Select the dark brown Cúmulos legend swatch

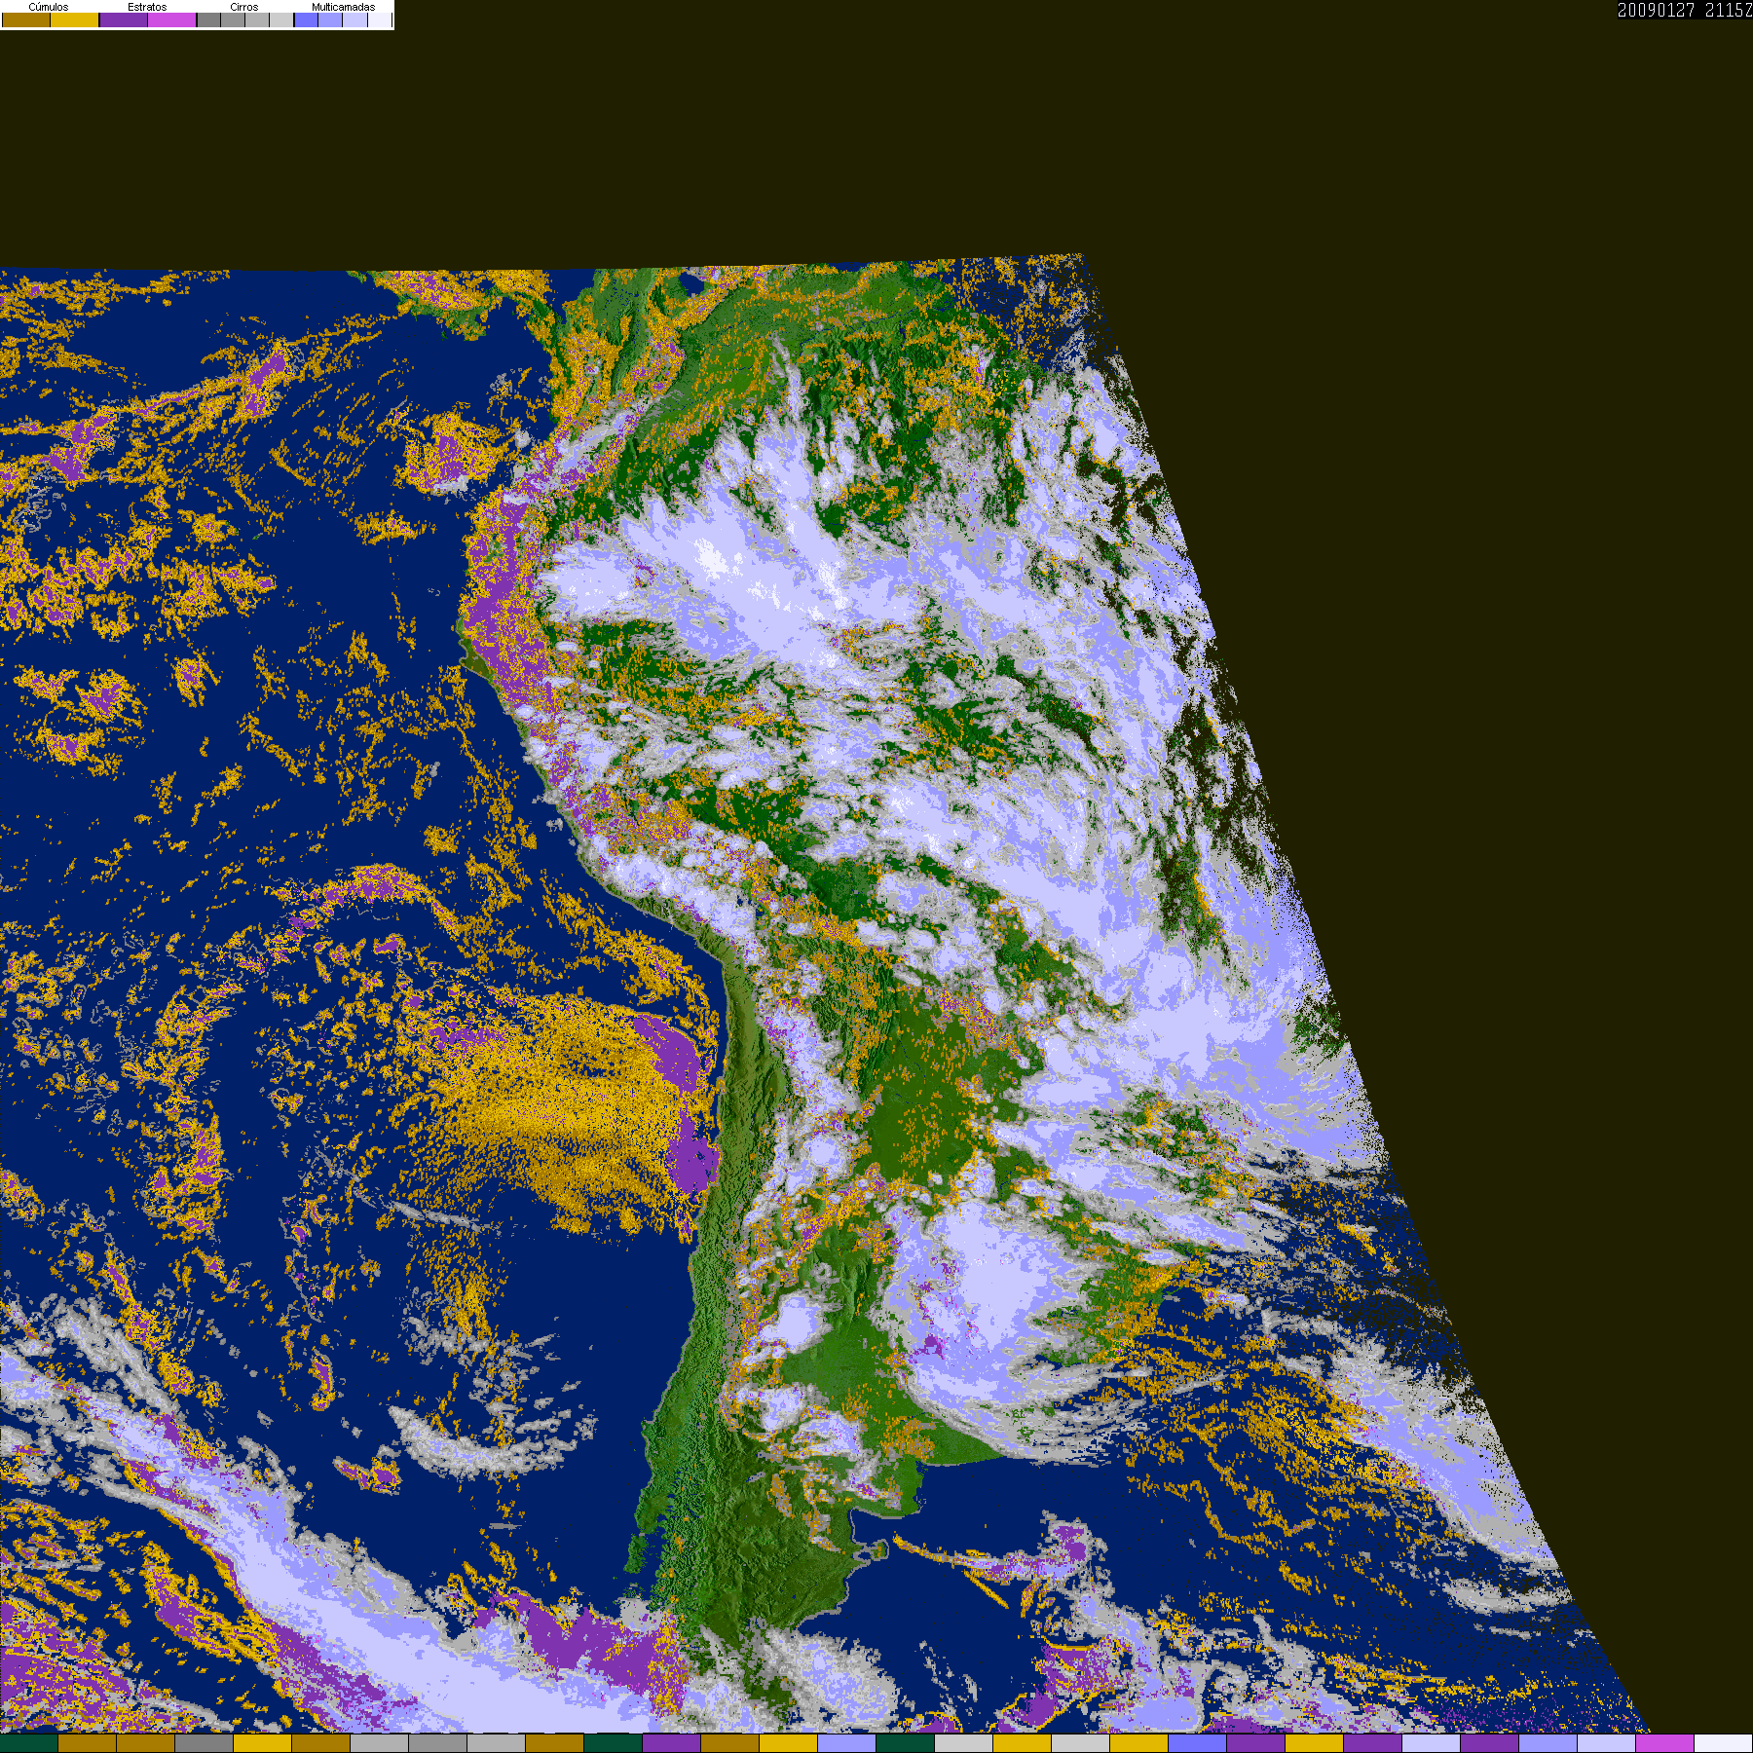click(x=26, y=19)
